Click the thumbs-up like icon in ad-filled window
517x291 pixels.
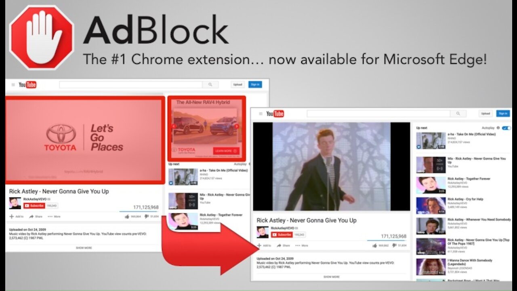click(x=127, y=216)
